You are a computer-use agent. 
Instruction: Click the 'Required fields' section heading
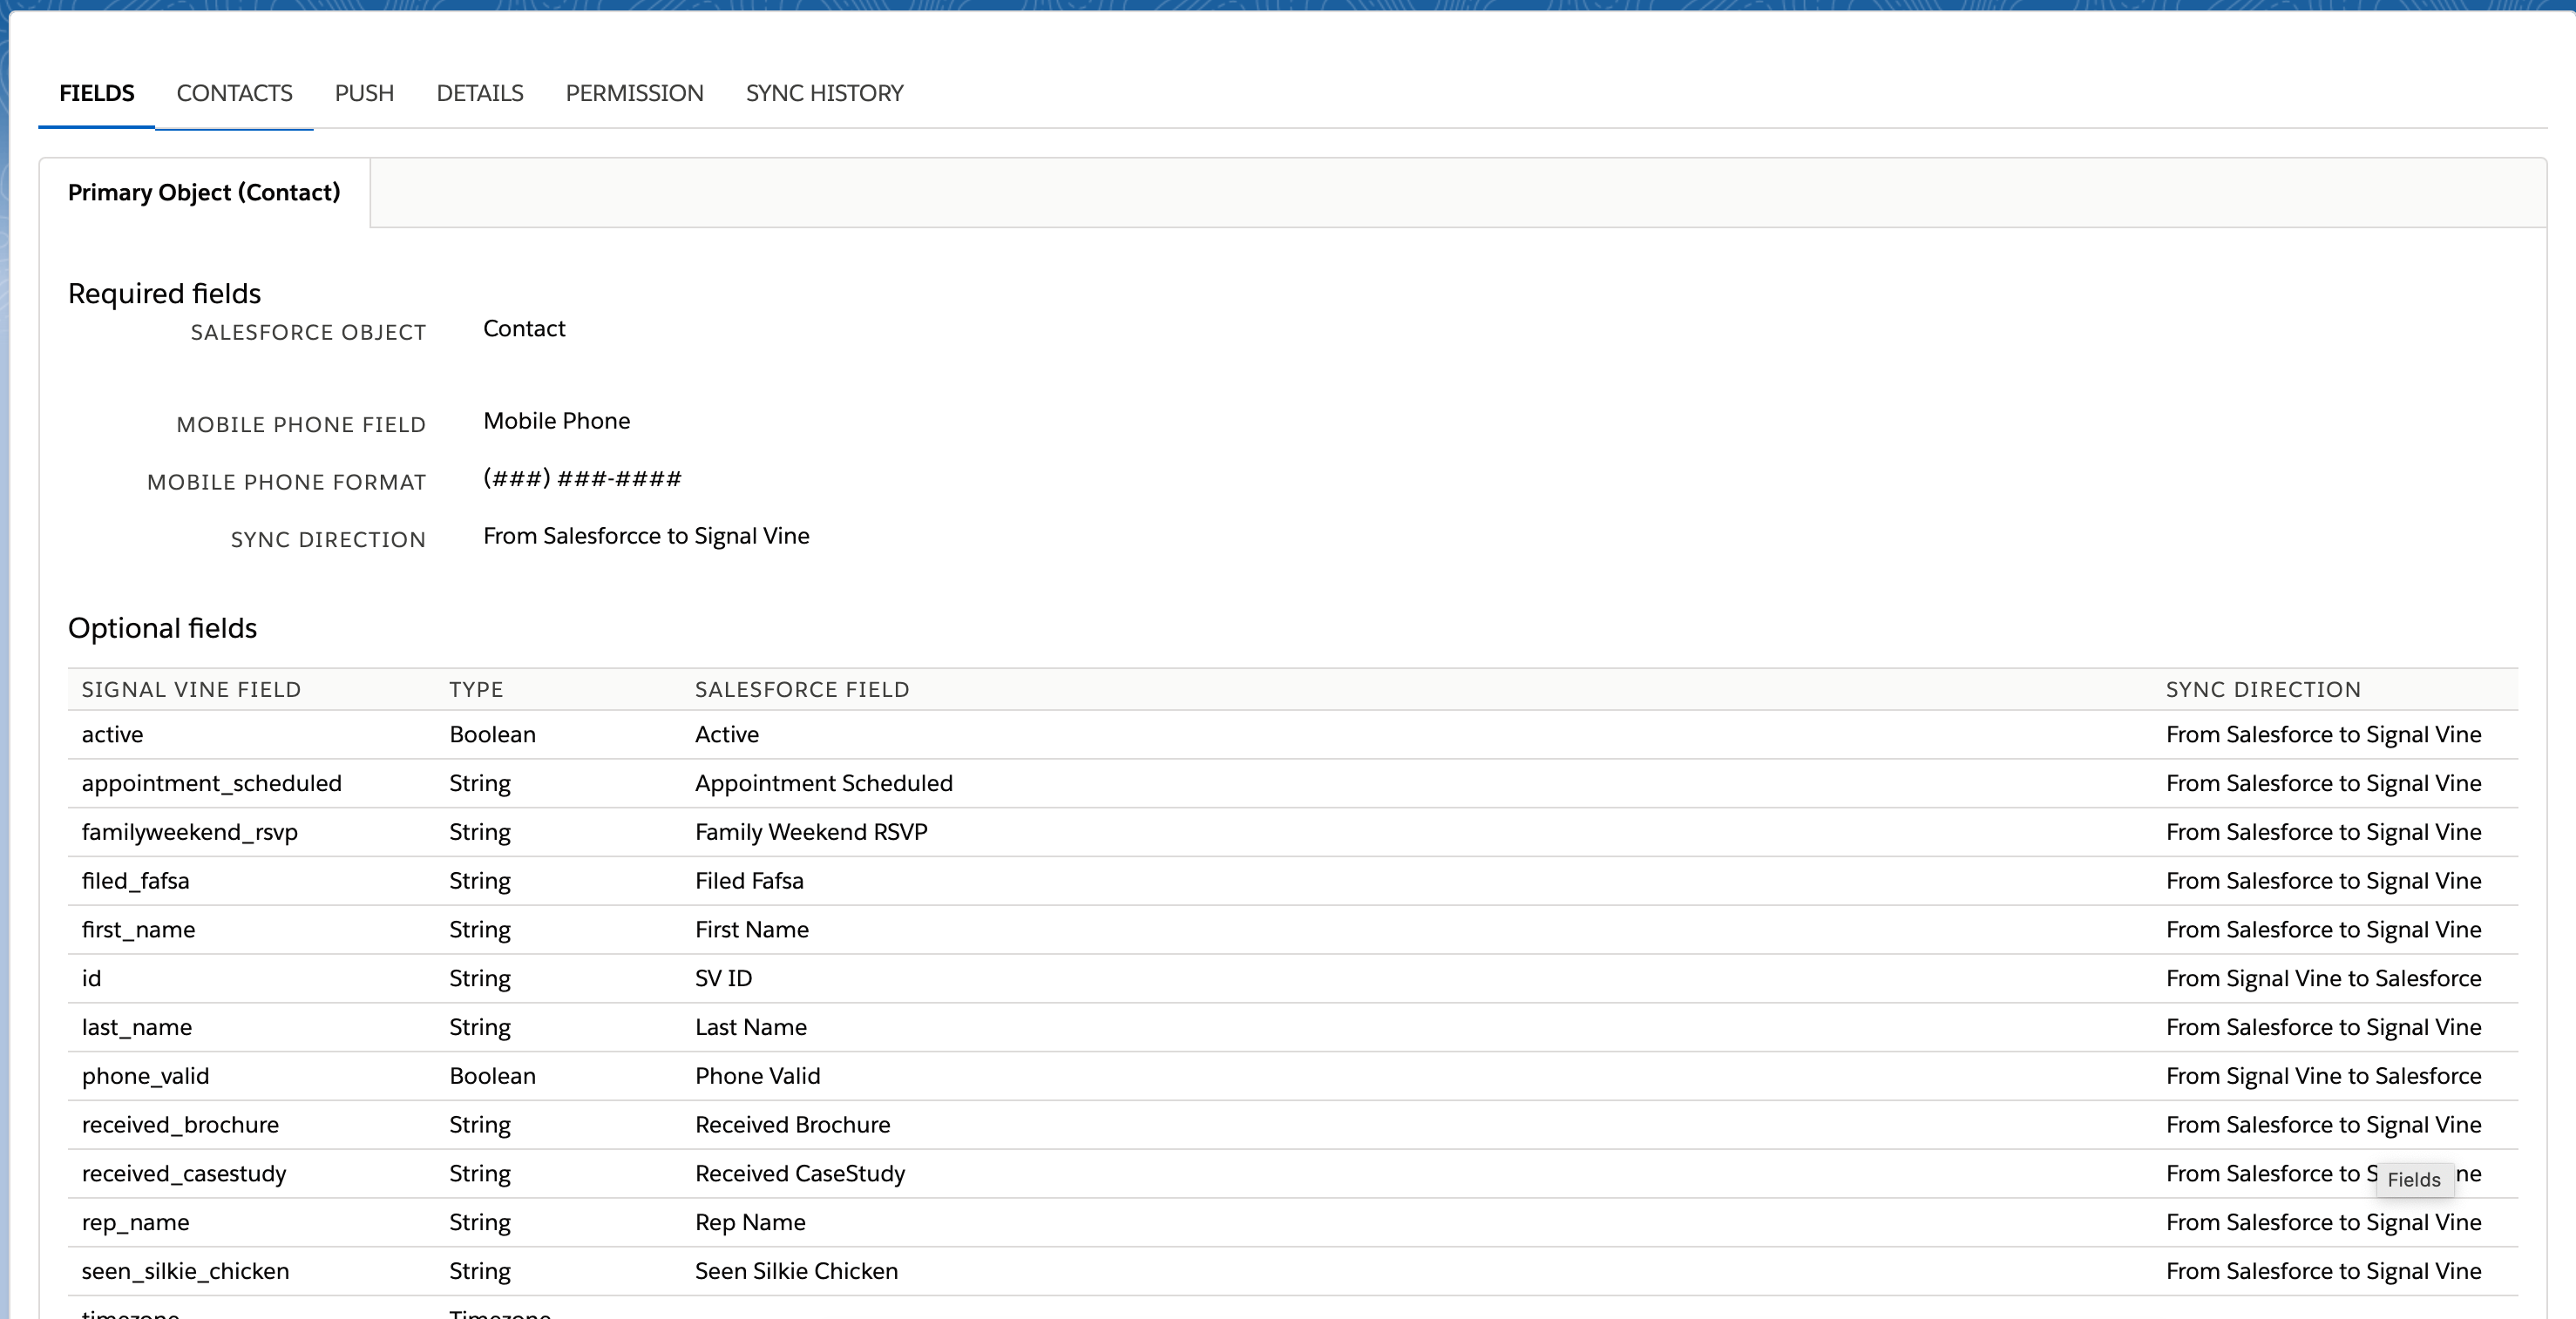(164, 294)
